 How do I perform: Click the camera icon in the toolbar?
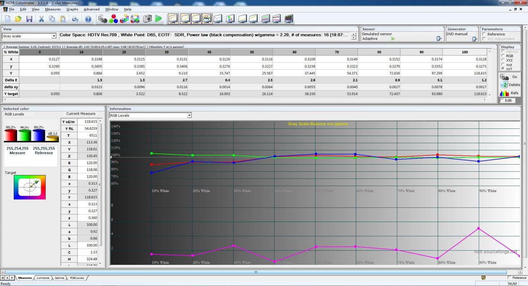tap(147, 19)
